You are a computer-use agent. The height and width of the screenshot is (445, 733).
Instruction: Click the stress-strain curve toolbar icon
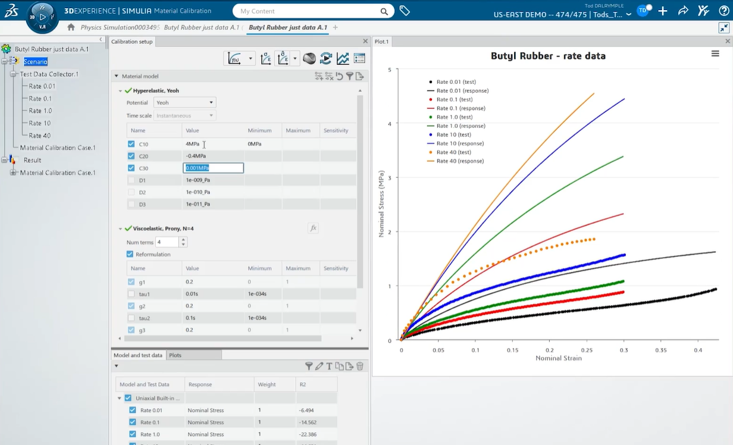(267, 58)
